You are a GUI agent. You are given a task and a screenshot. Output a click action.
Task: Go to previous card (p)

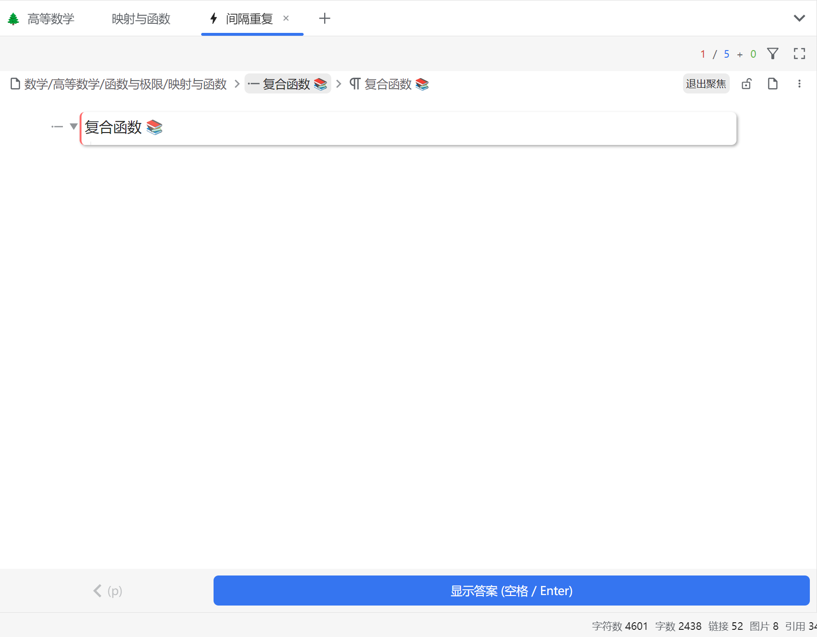pyautogui.click(x=107, y=591)
